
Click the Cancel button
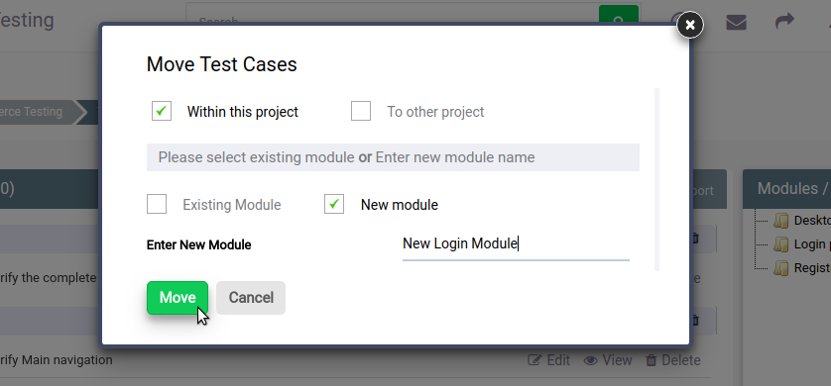point(251,298)
